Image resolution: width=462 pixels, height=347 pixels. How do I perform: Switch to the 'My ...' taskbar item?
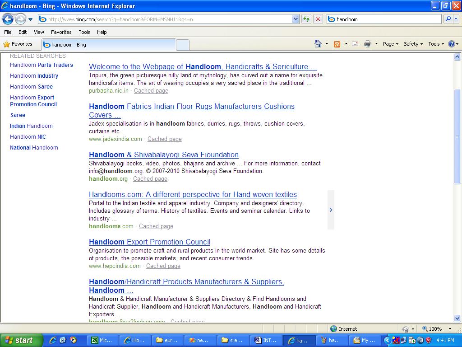(364, 341)
